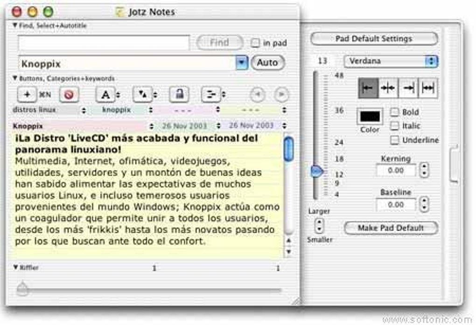
Task: Click the alignment button stepper arrows
Action: coord(224,95)
